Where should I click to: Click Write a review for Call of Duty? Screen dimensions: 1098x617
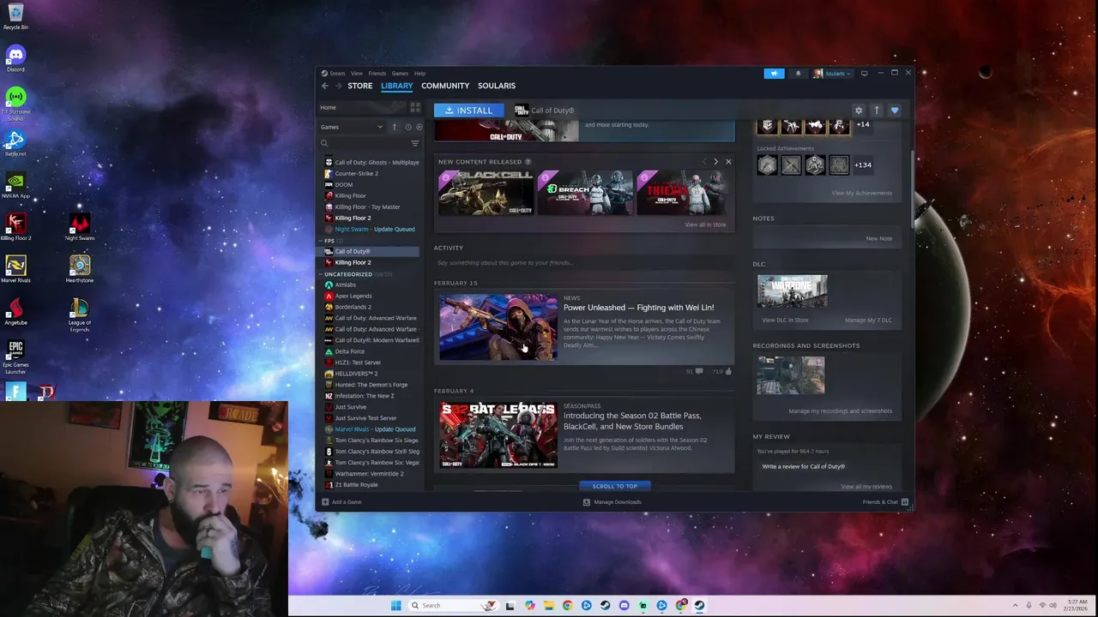click(803, 467)
